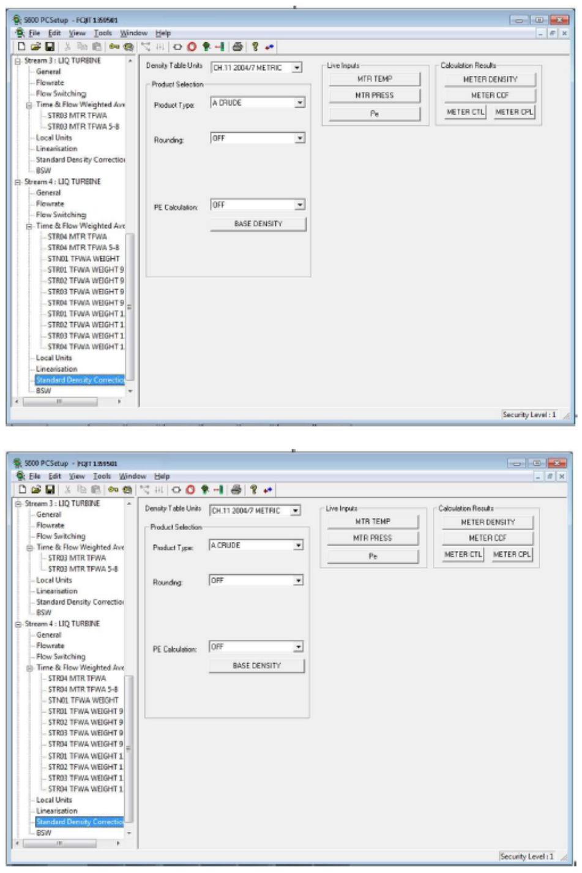Click the key login icon in bottom window toolbar

click(113, 489)
